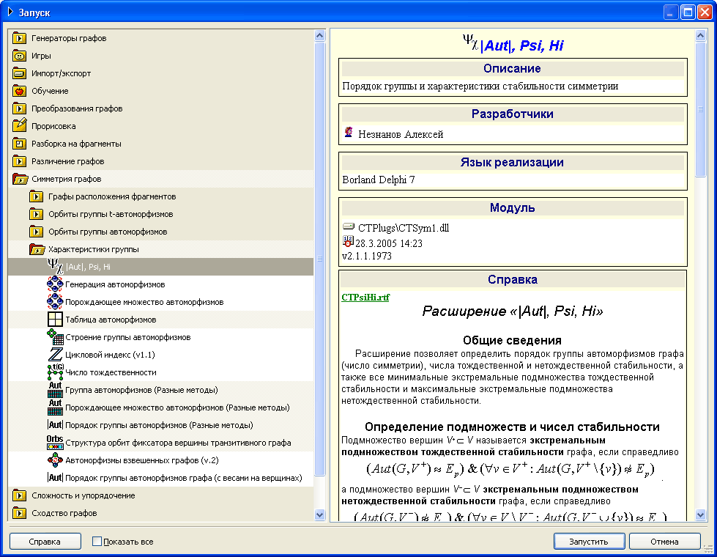
Task: Click the Справка button
Action: [45, 542]
